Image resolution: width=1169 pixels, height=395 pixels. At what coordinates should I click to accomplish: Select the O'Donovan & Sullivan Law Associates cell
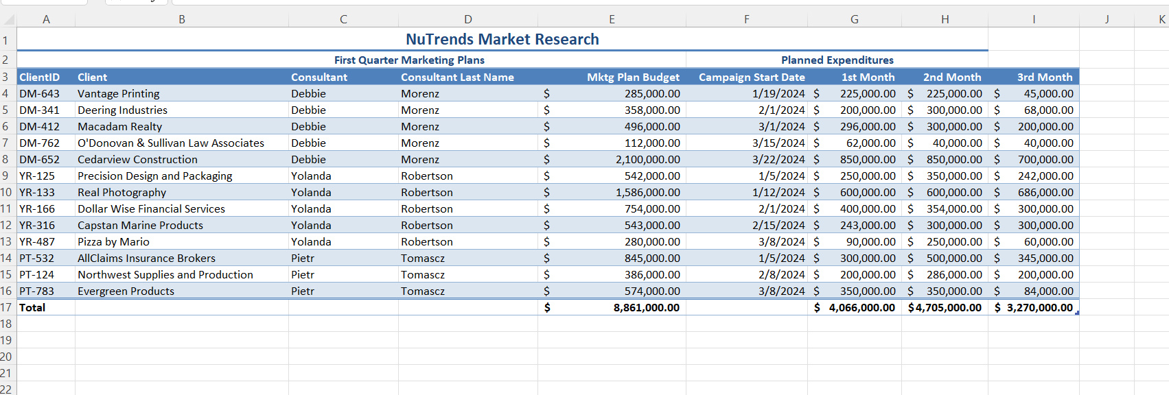click(171, 143)
